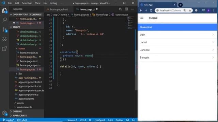Switch to the home.page.ts editor tab

pos(87,9)
